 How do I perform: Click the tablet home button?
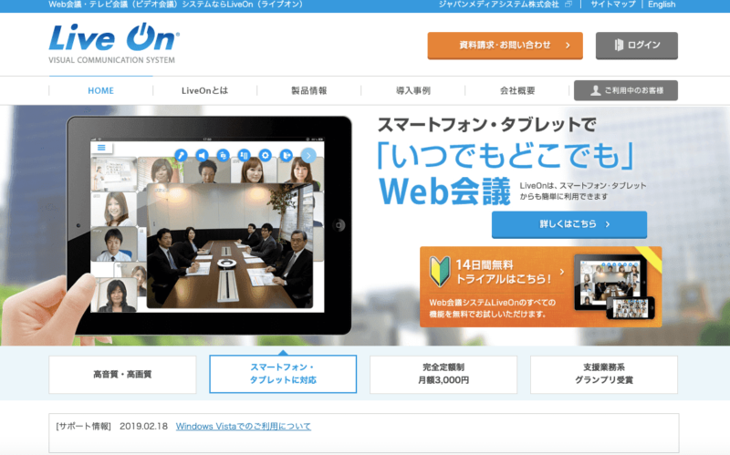tap(339, 225)
